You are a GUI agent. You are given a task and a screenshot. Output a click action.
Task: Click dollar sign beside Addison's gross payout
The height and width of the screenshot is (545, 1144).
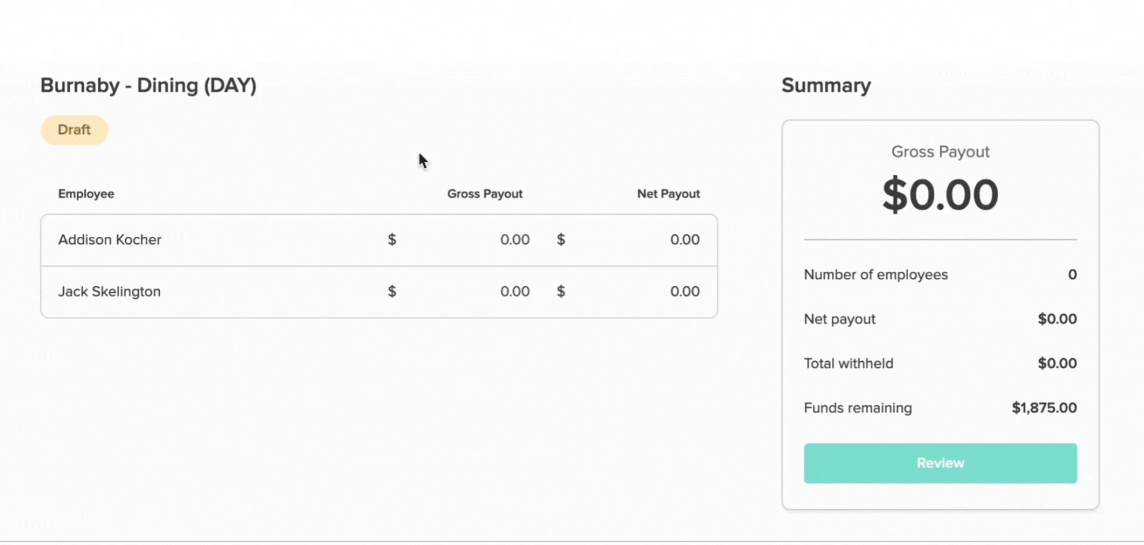click(x=392, y=240)
